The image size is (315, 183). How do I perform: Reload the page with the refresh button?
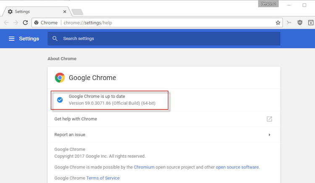(25, 23)
